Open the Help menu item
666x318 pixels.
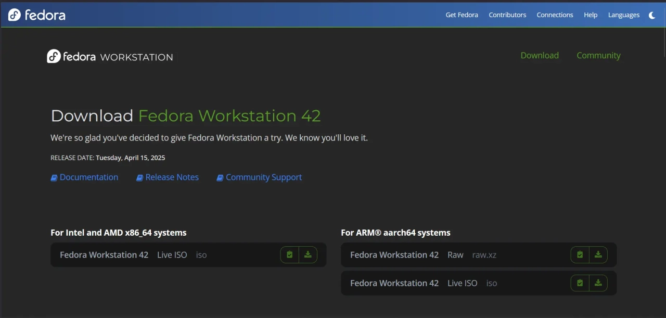click(591, 15)
